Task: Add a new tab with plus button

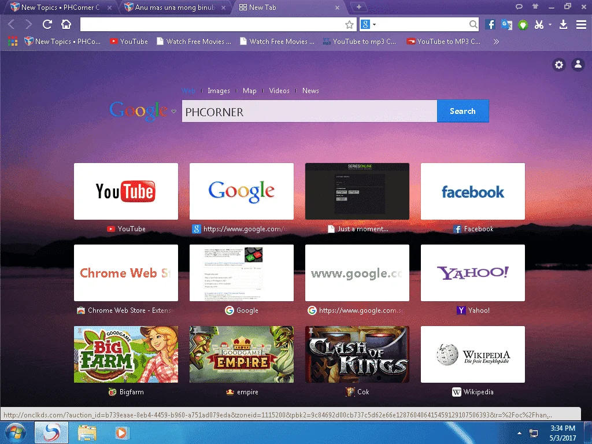Action: [358, 7]
